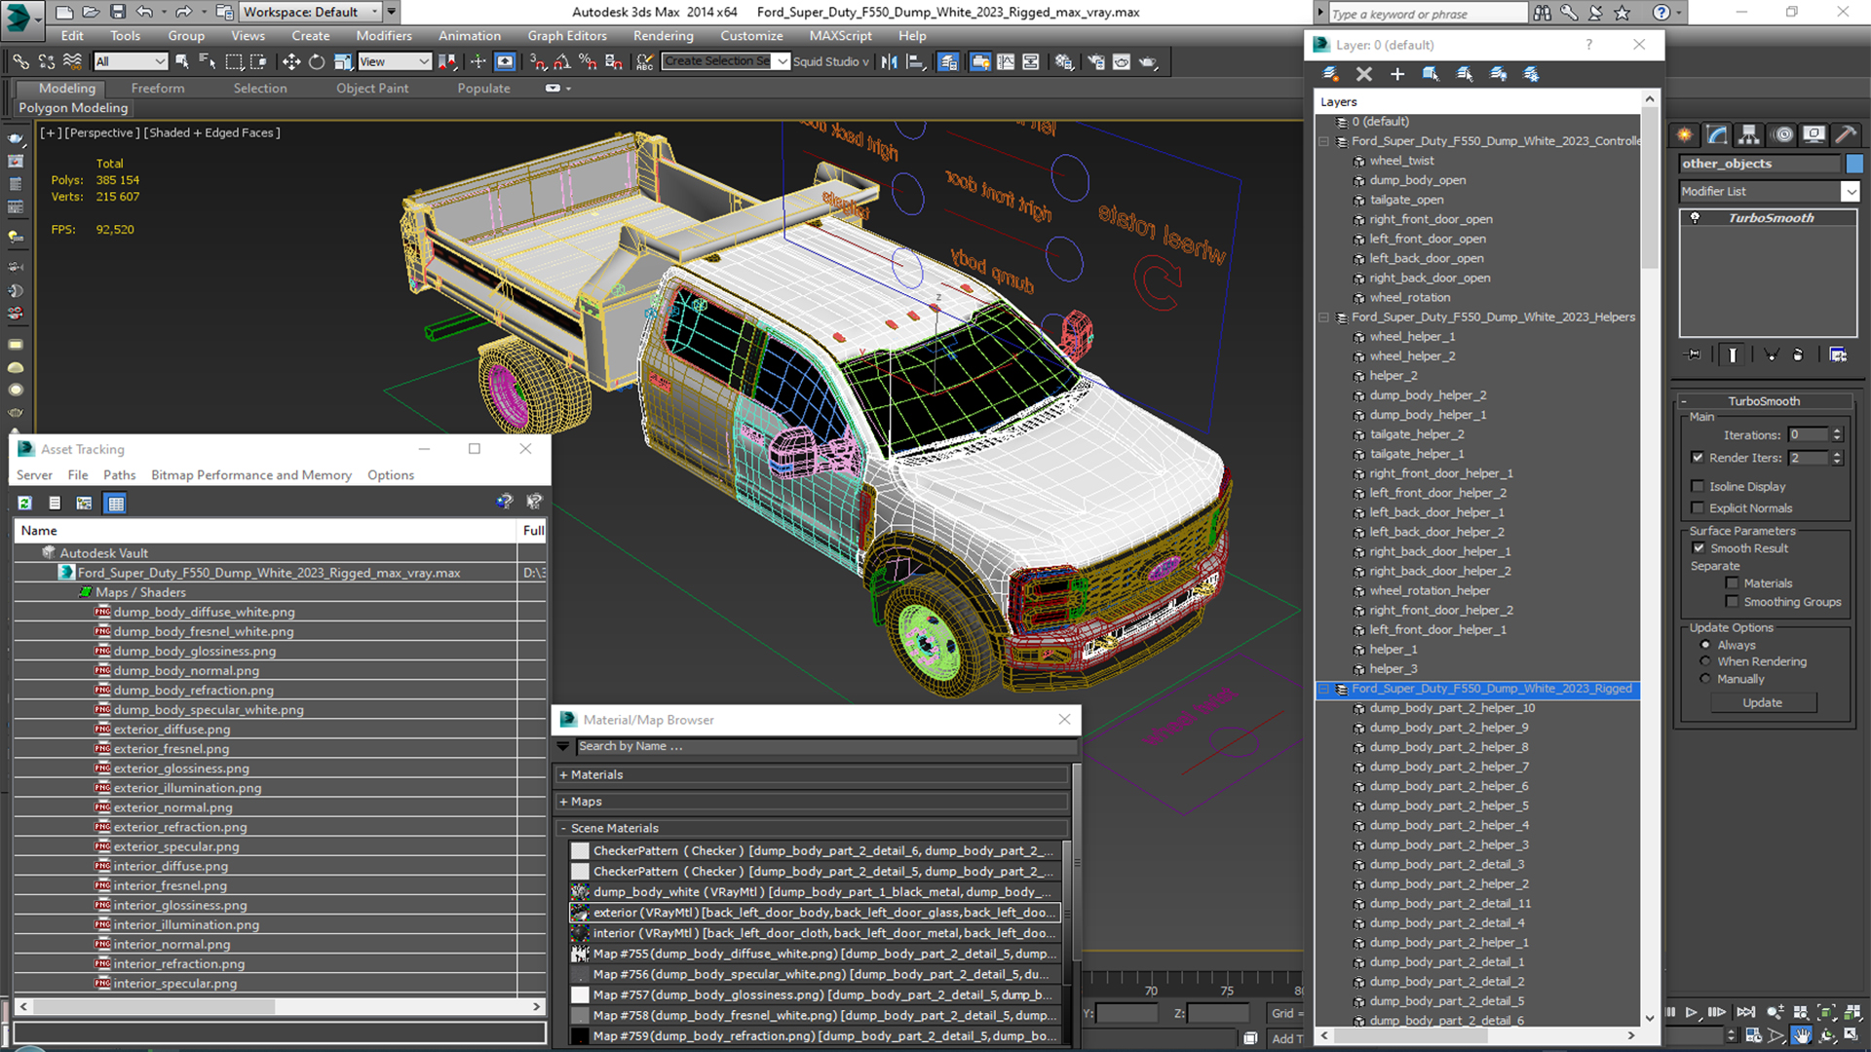Toggle Smooth Result checkbox
Viewport: 1871px width, 1052px height.
[1699, 548]
